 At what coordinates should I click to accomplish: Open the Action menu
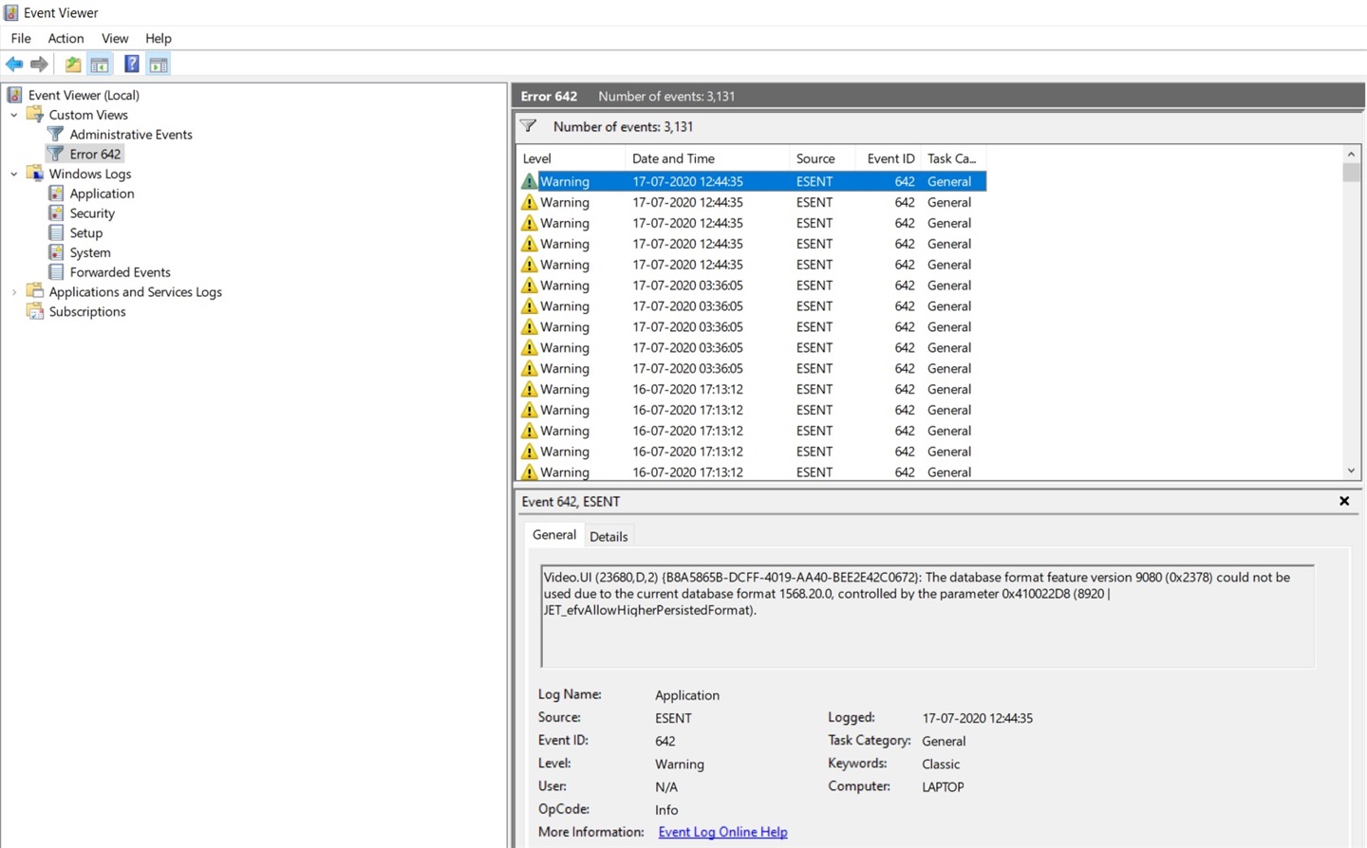click(x=66, y=38)
